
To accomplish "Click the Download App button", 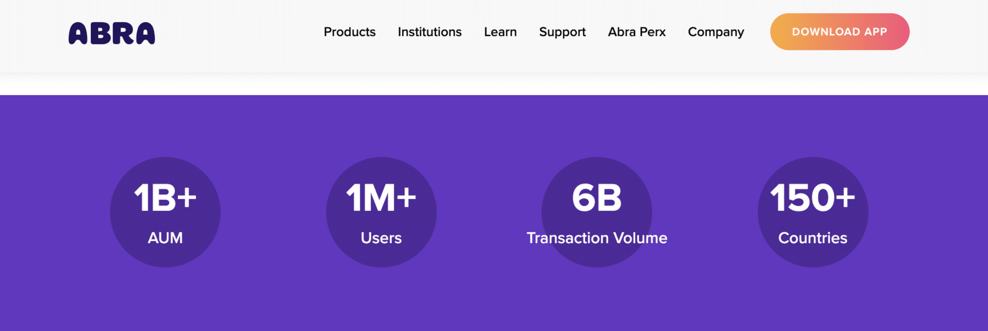I will [x=839, y=32].
